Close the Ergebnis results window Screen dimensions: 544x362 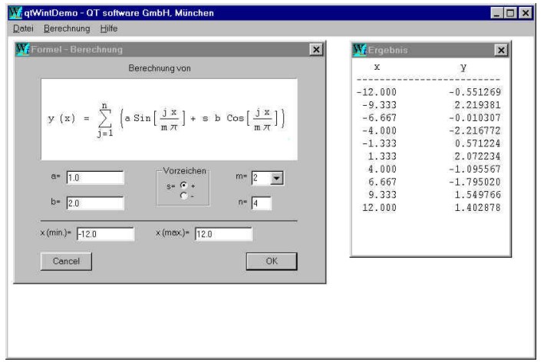tap(501, 50)
